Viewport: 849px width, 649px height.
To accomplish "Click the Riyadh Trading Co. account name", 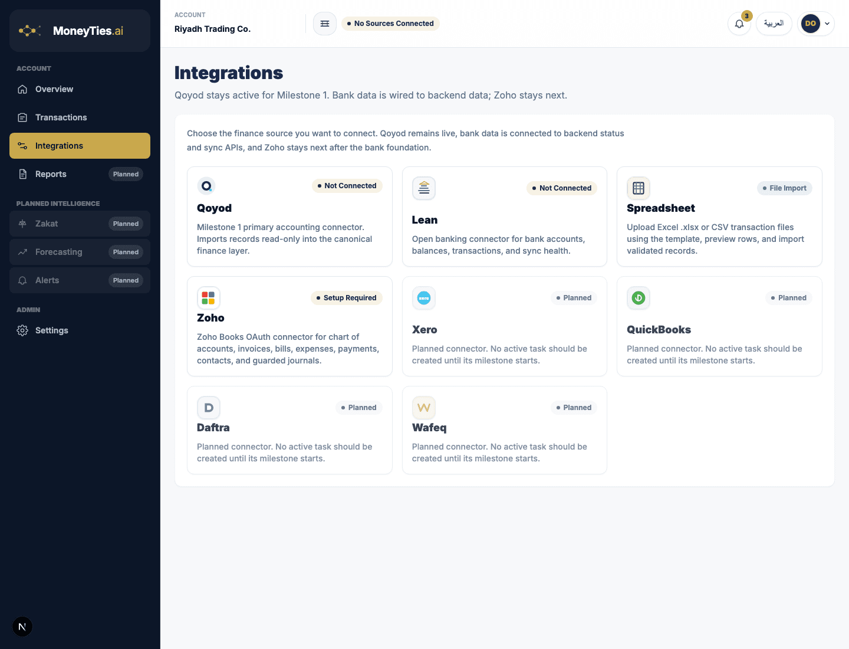I will 212,29.
